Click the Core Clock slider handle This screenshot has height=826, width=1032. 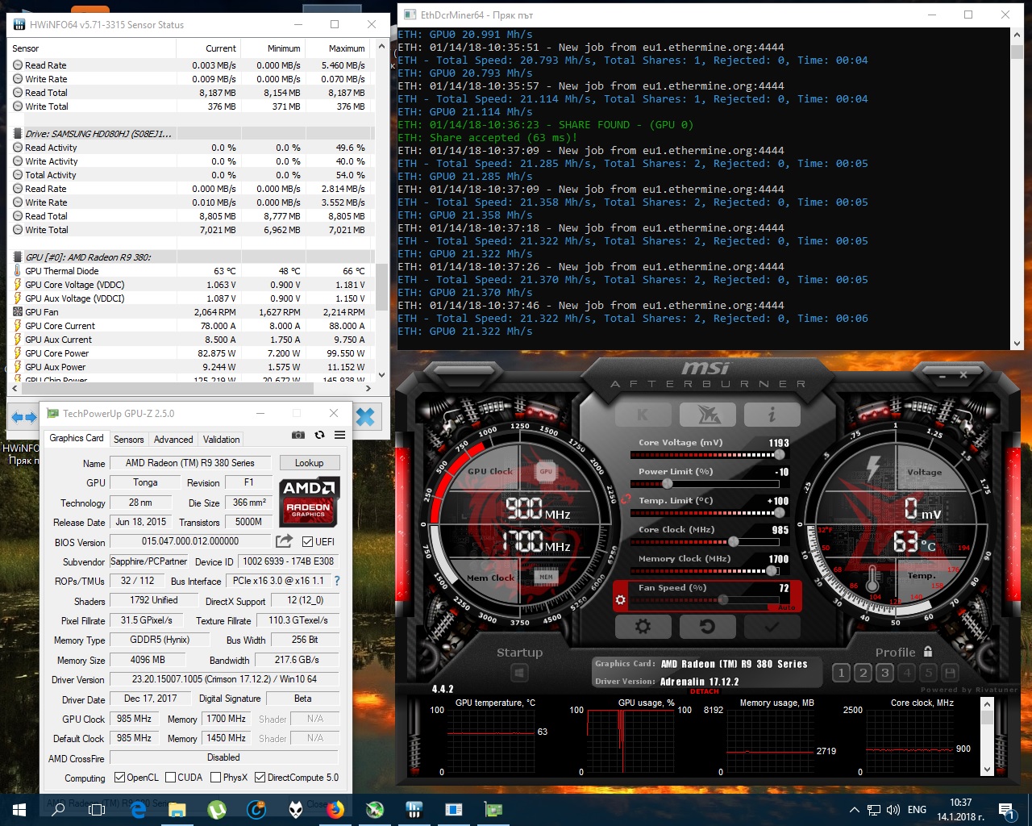734,542
